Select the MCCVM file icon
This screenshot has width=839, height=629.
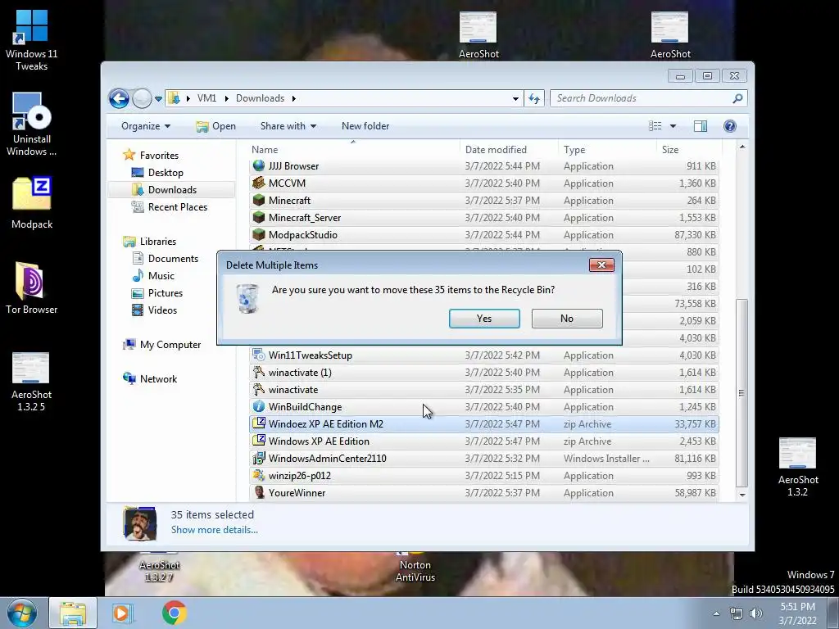tap(259, 183)
